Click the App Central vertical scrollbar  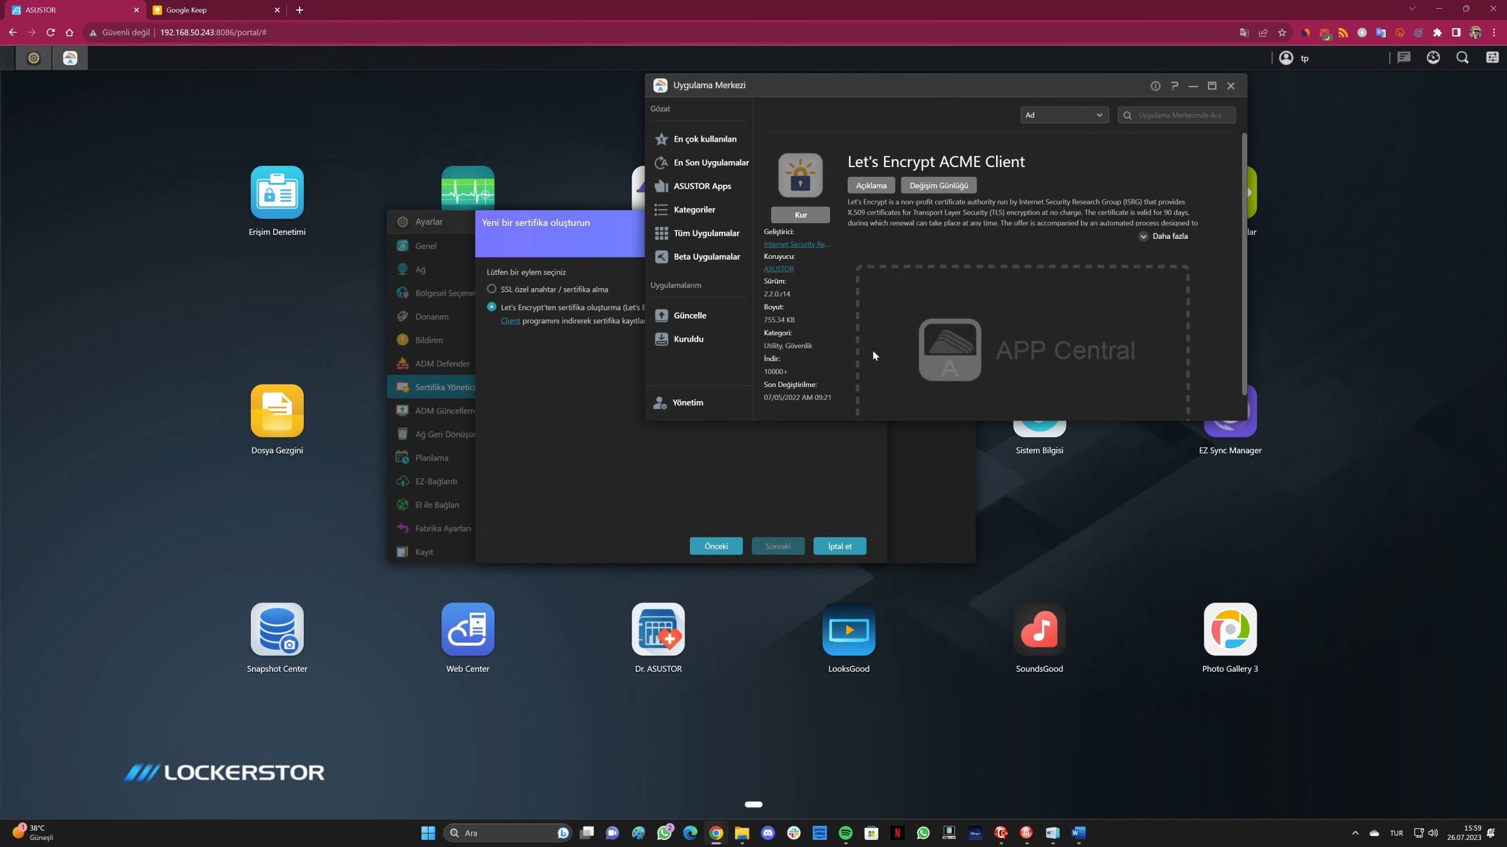pyautogui.click(x=1244, y=265)
